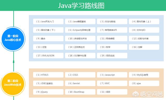The width and height of the screenshot is (166, 100).
Task: Click '(10) 多线程与并发' box
Action: click(80, 39)
